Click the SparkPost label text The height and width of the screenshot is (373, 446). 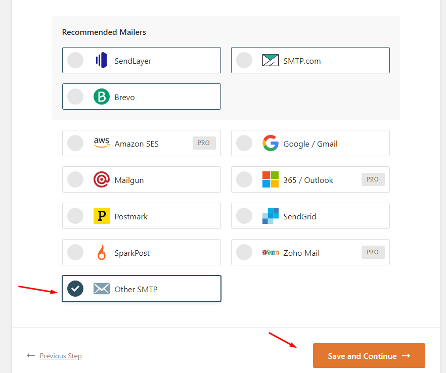coord(132,253)
